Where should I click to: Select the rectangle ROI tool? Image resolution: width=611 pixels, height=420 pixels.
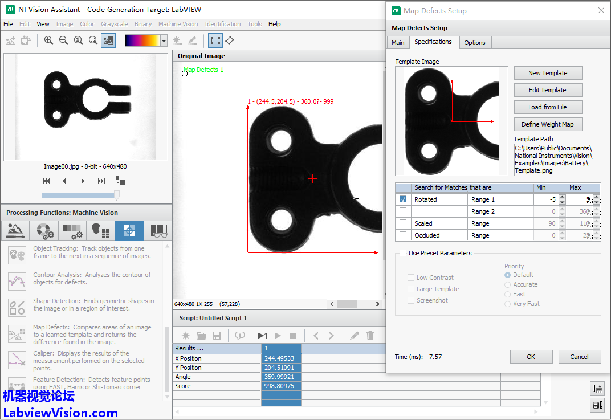click(x=215, y=40)
